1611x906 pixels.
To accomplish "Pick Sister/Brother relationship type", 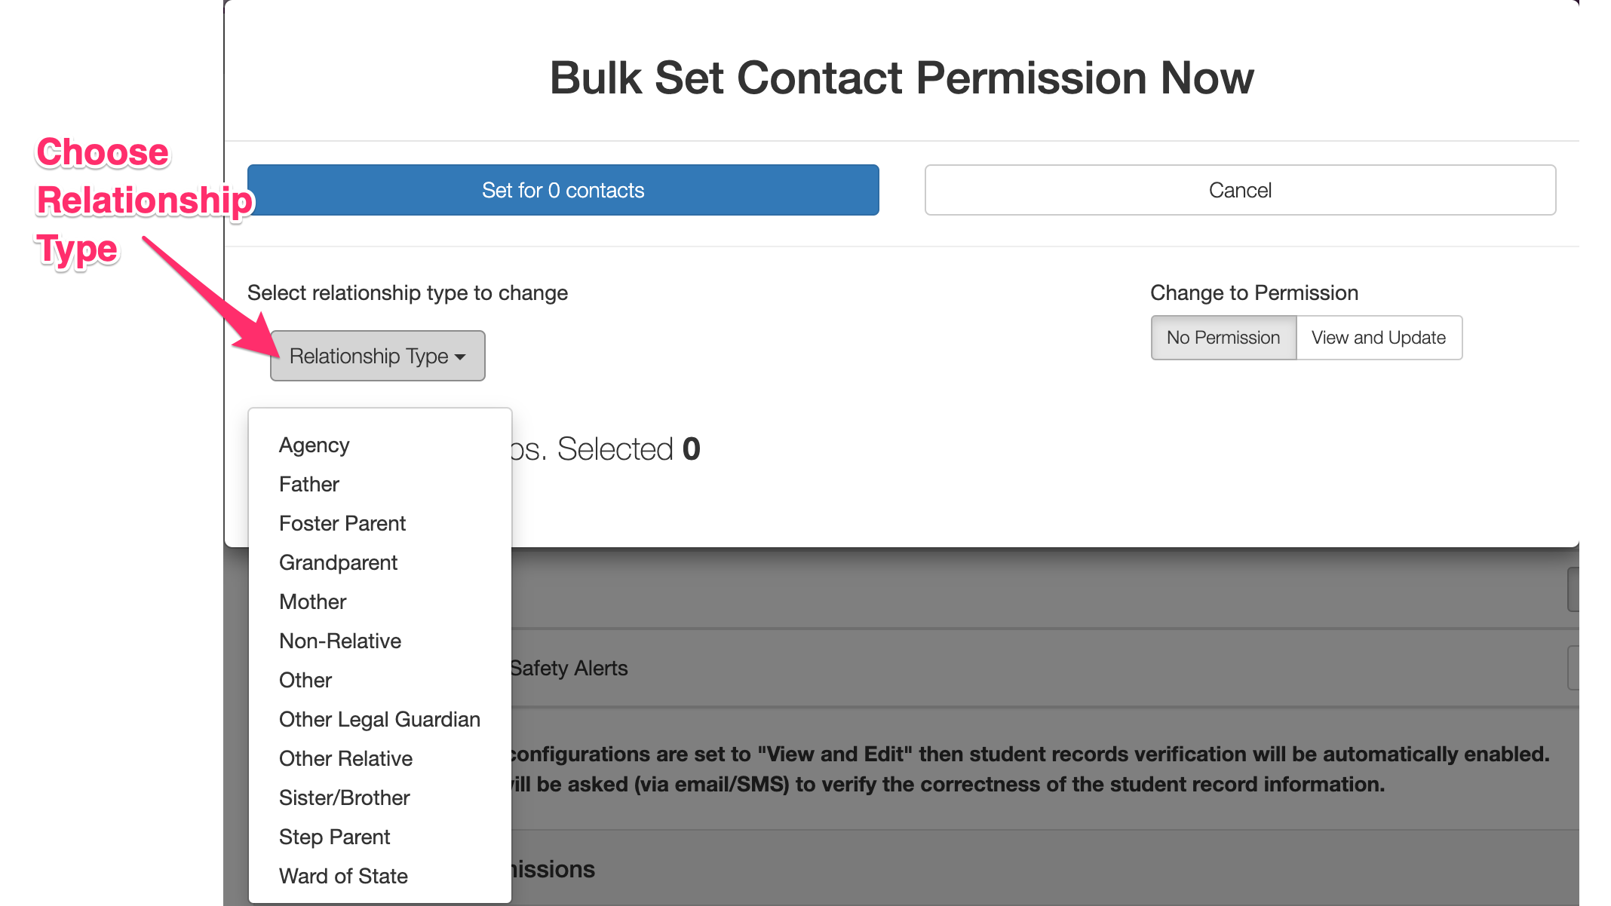I will point(344,798).
